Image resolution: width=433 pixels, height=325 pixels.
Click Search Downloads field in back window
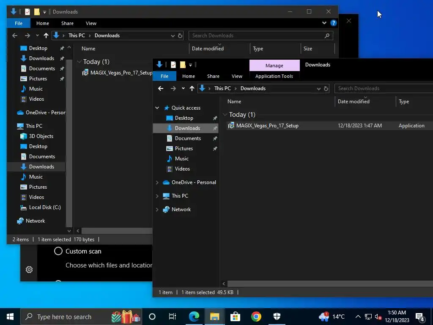tap(260, 36)
